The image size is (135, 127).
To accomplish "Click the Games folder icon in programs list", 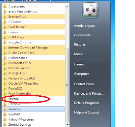I will (x=5, y=32).
